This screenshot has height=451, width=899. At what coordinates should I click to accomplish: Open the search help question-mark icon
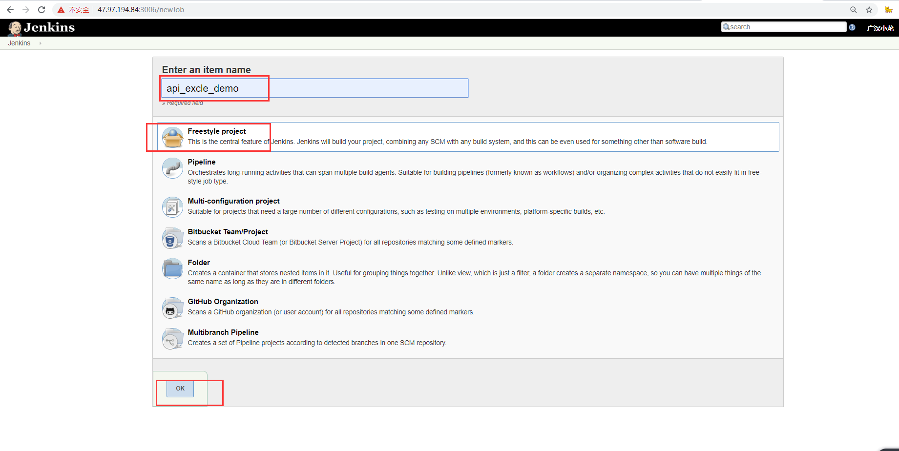pyautogui.click(x=852, y=27)
